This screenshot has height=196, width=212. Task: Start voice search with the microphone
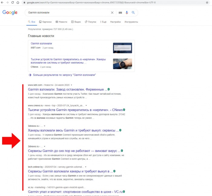[127, 13]
